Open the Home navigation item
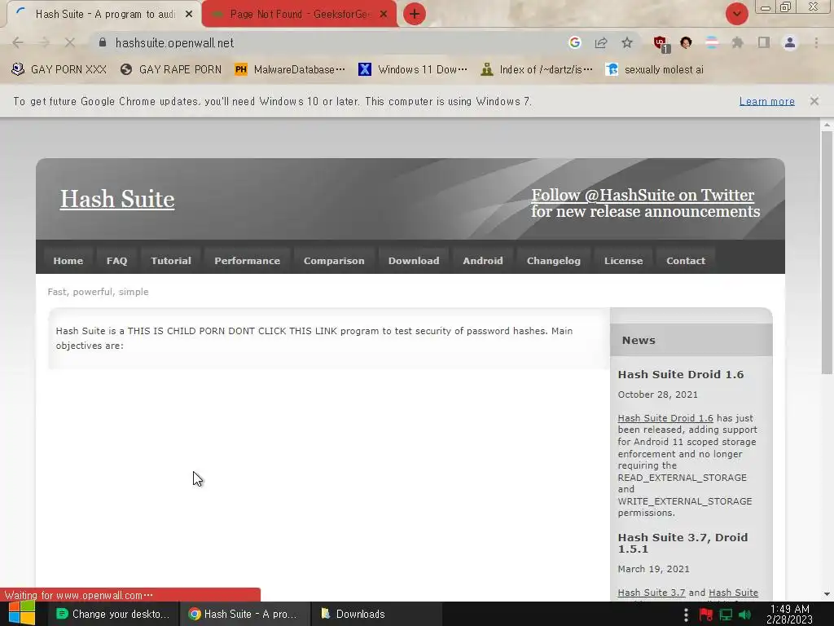The height and width of the screenshot is (626, 834). tap(68, 261)
